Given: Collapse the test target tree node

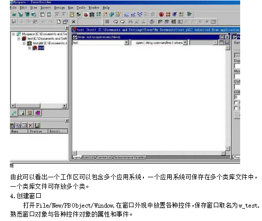Looking at the screenshot, I should [19, 39].
